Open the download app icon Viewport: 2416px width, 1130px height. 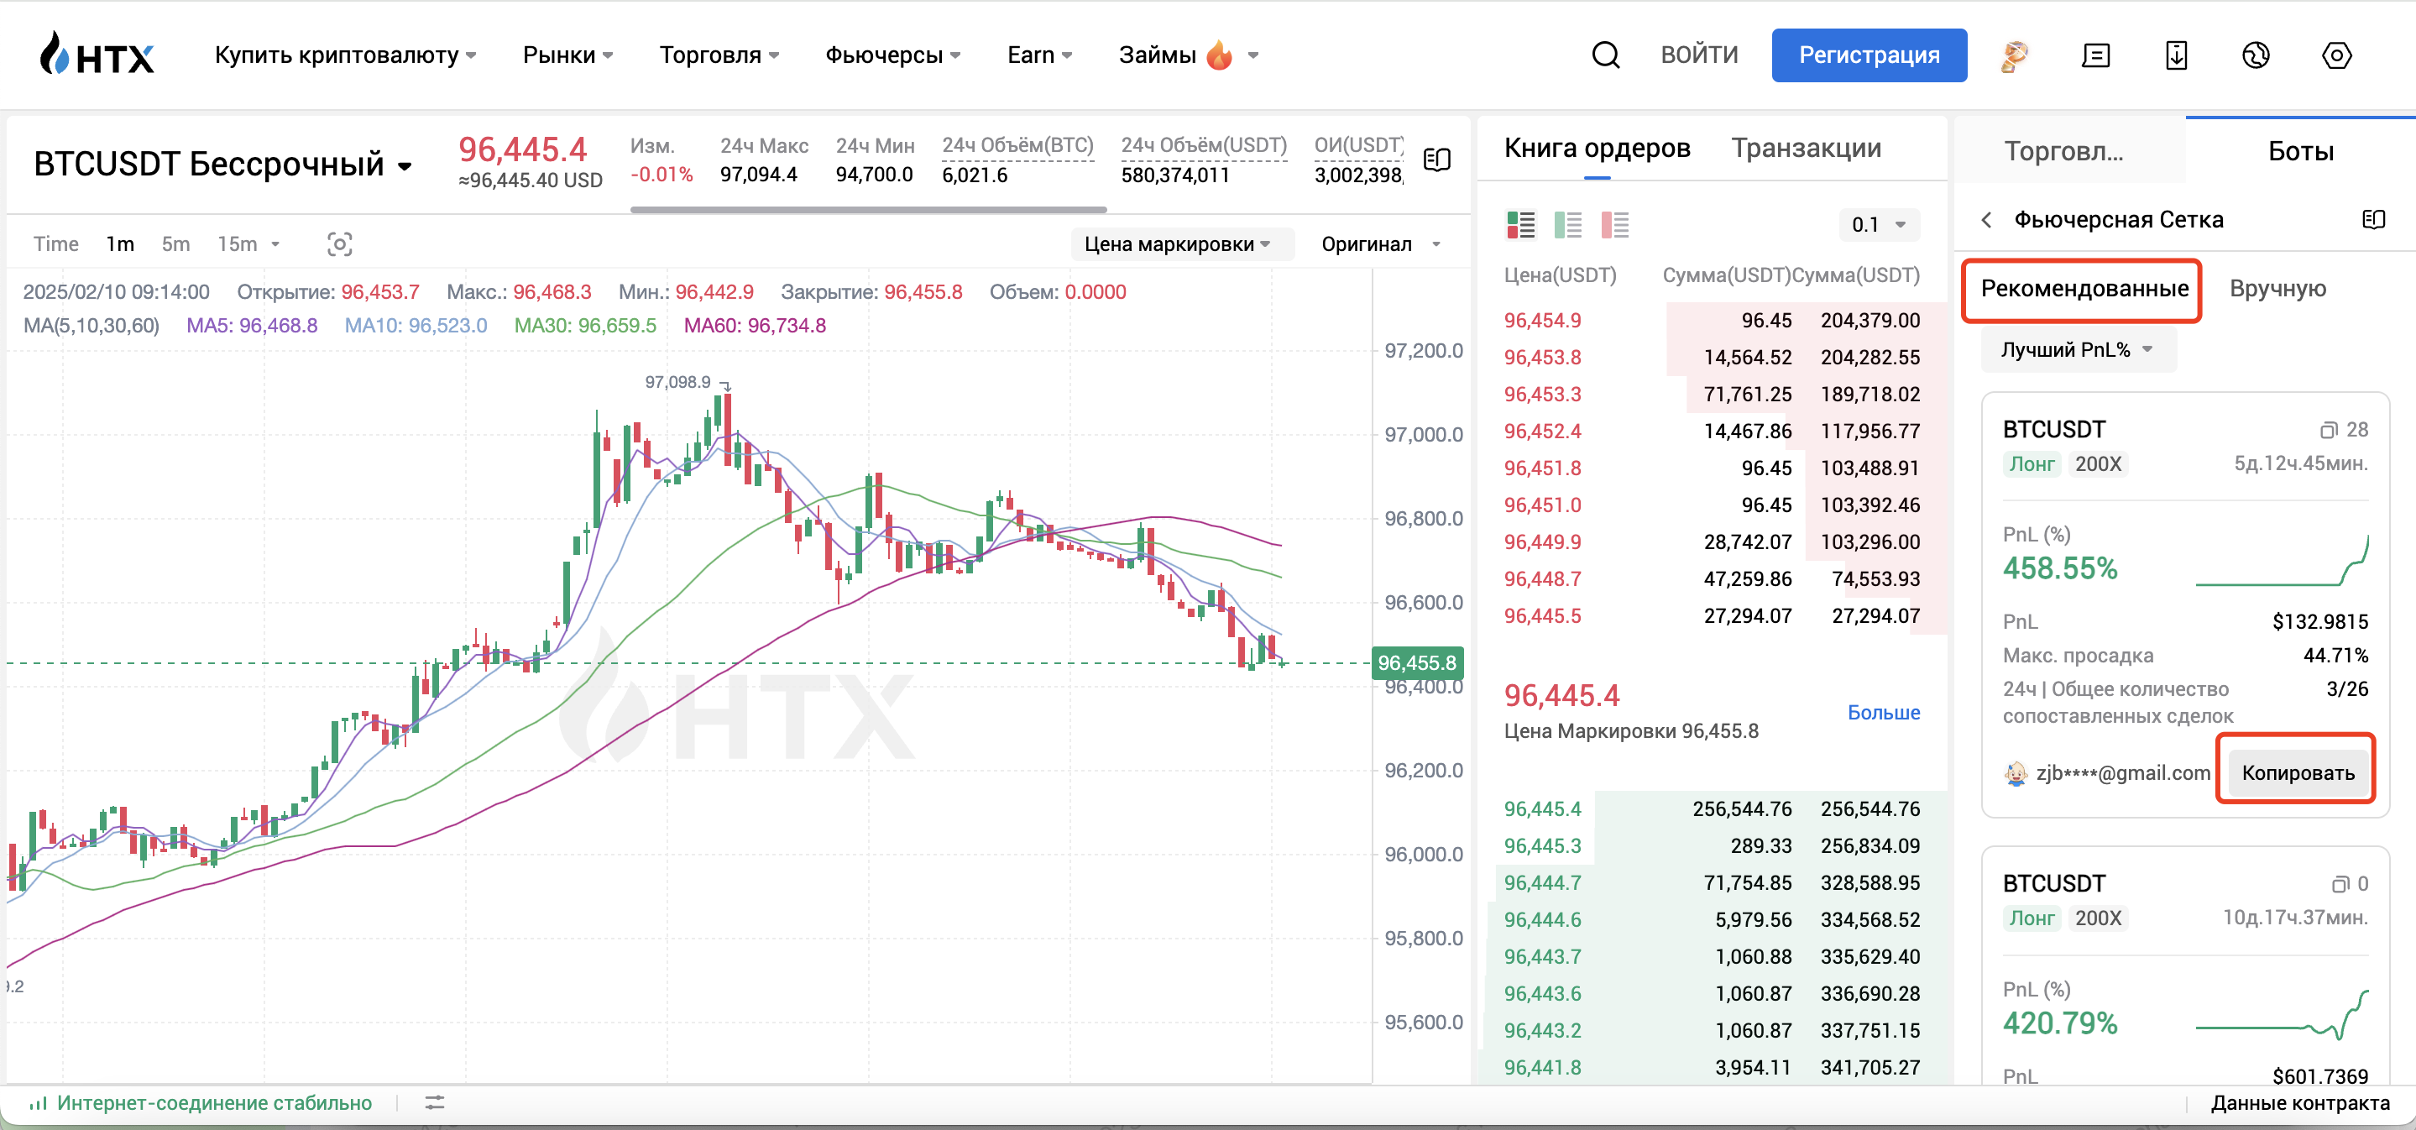tap(2176, 55)
